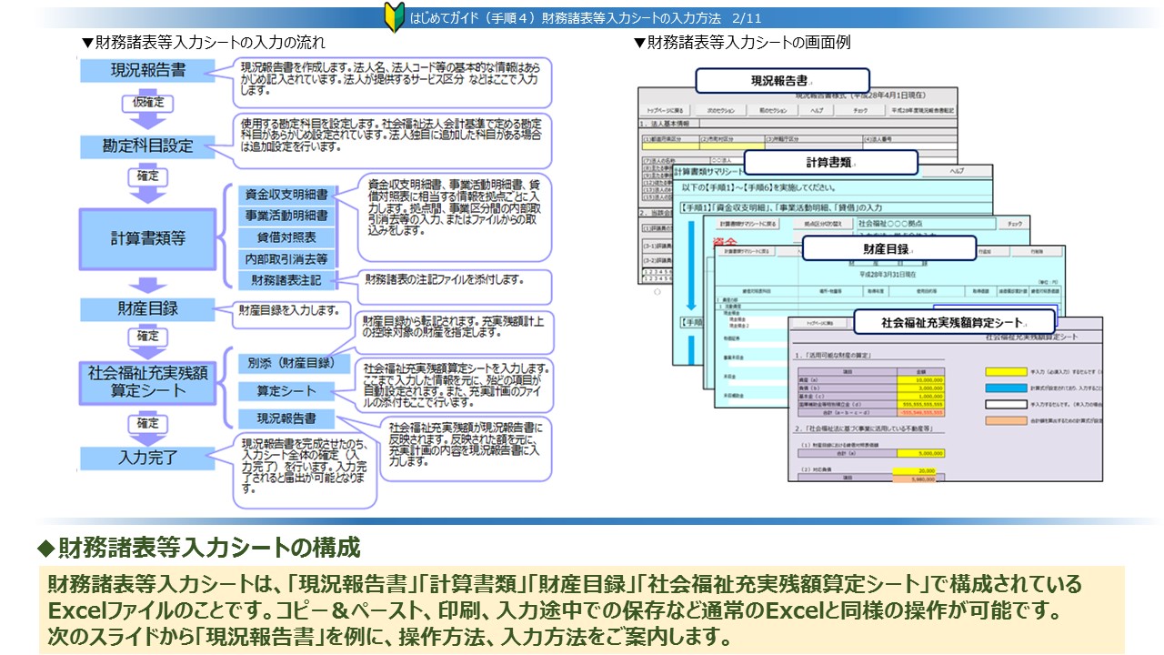The height and width of the screenshot is (655, 1164).
Task: Click the blue legend swatch in 算定シート
Action: (x=1006, y=388)
